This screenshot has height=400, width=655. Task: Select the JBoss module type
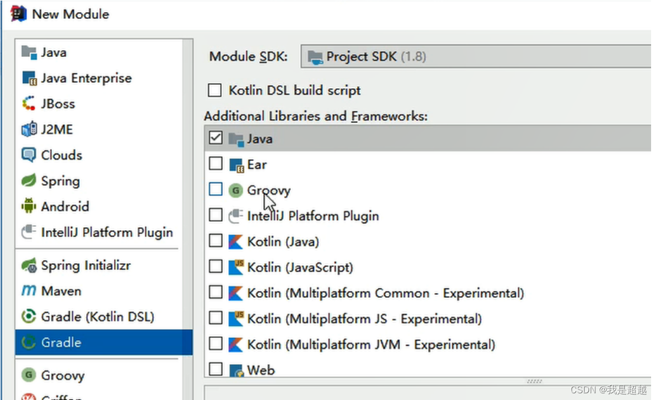click(30, 103)
